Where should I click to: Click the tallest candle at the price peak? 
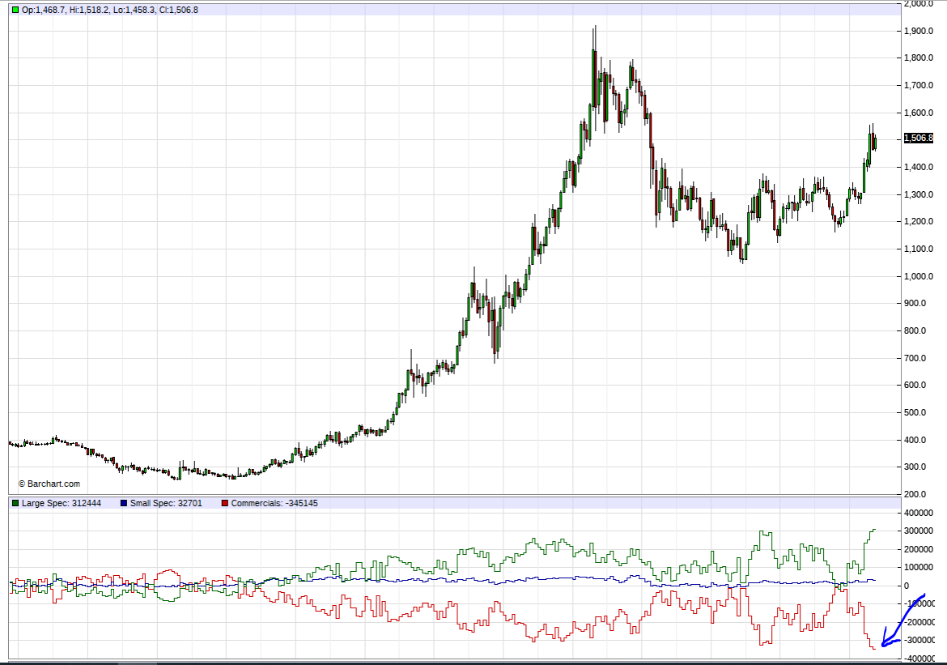[x=594, y=73]
